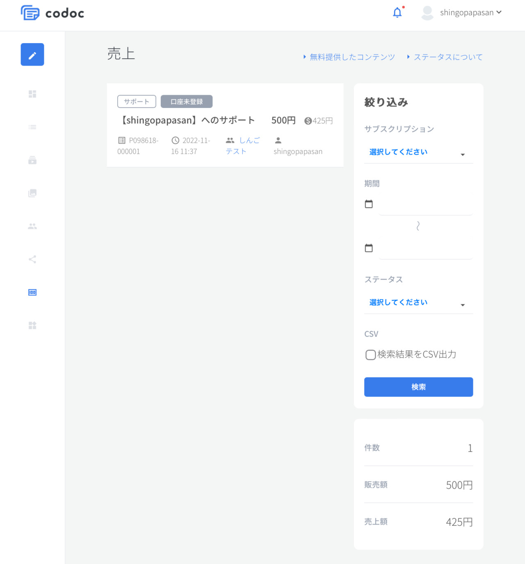525x564 pixels.
Task: Enable 検索結果をCSV出力 checkbox
Action: pos(370,355)
